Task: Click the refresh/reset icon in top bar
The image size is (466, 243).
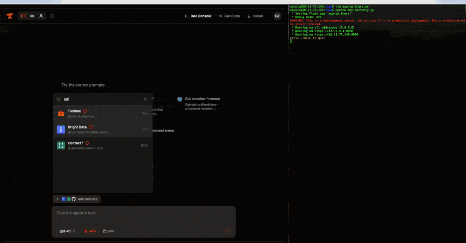Action: coord(52,16)
